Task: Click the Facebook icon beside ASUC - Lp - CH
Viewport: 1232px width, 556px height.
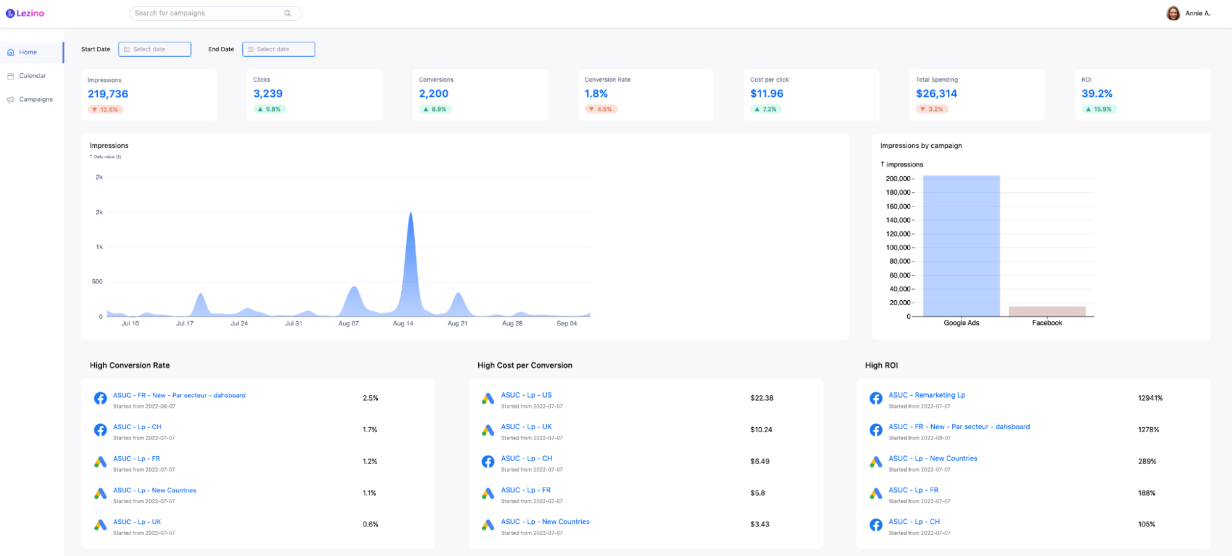Action: [100, 430]
